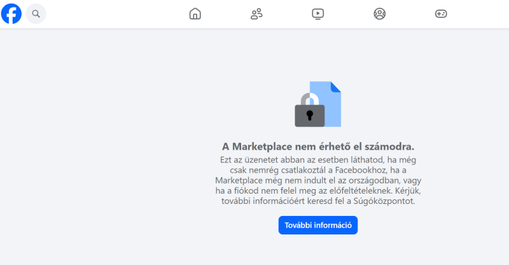The image size is (509, 265).
Task: Click the word 'Kérjük' in the message
Action: 408,190
